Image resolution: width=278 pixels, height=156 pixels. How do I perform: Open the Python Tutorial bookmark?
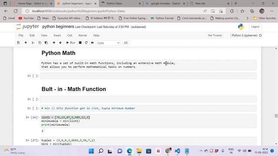pos(162,18)
